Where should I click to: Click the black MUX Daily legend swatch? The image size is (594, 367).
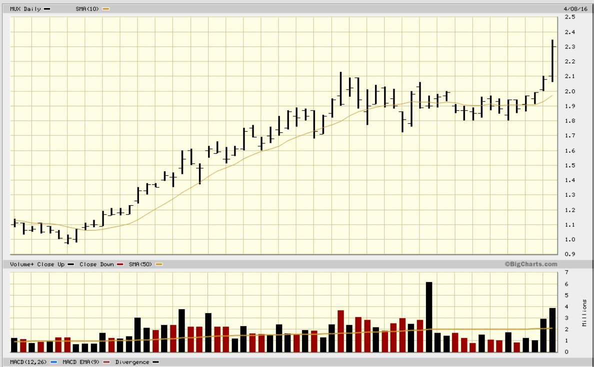[47, 8]
